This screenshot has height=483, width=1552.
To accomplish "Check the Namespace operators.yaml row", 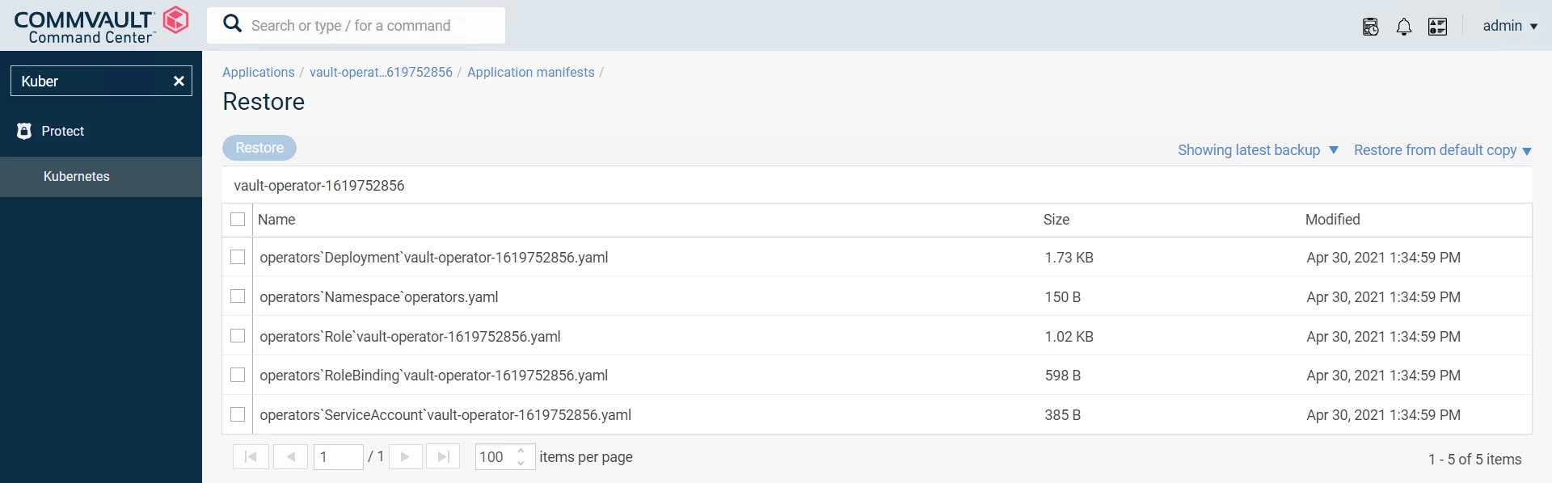I will (x=238, y=296).
